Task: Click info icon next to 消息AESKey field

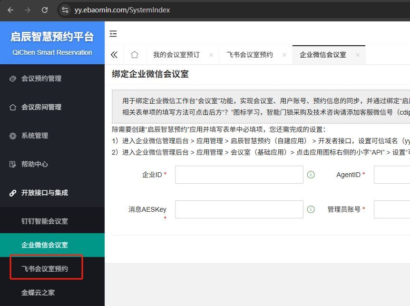Action: (311, 209)
